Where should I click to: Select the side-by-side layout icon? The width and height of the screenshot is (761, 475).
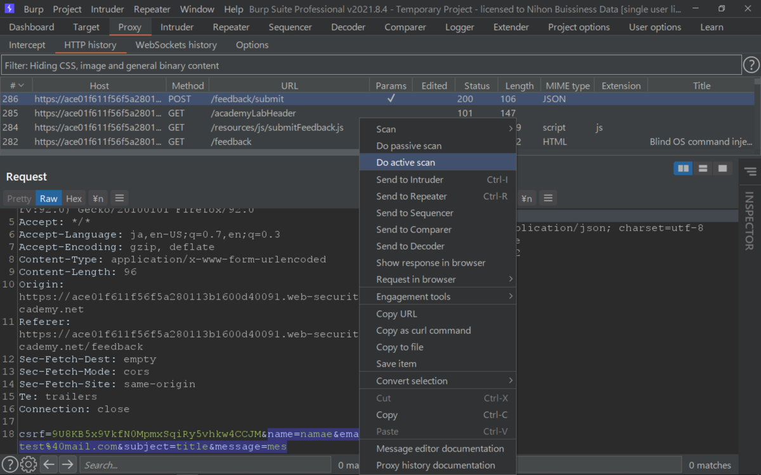click(683, 168)
